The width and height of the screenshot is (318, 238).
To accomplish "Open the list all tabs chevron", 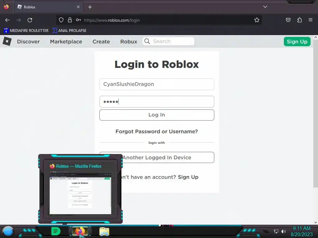I will [265, 7].
